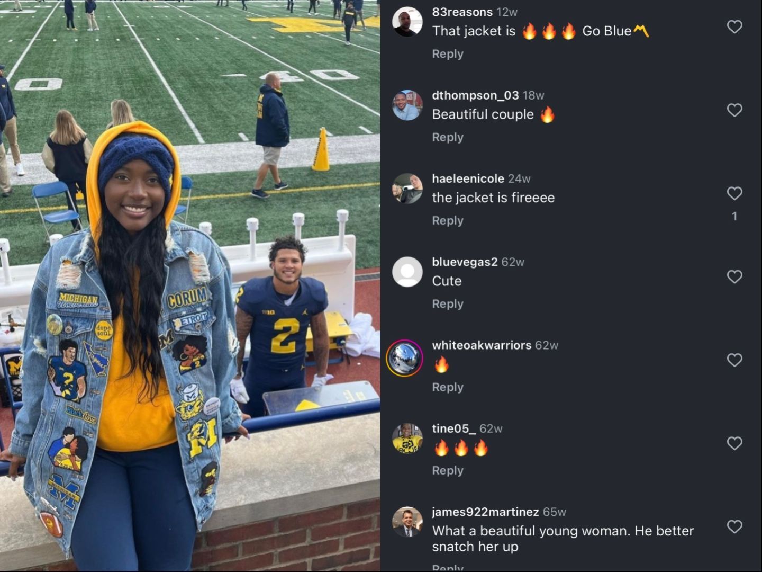Like dthompson_03's Beautiful couple comment
Screen dimensions: 762x572
click(x=734, y=110)
